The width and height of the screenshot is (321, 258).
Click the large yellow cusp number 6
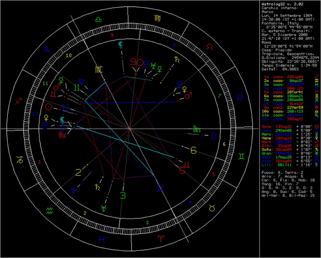(193, 151)
